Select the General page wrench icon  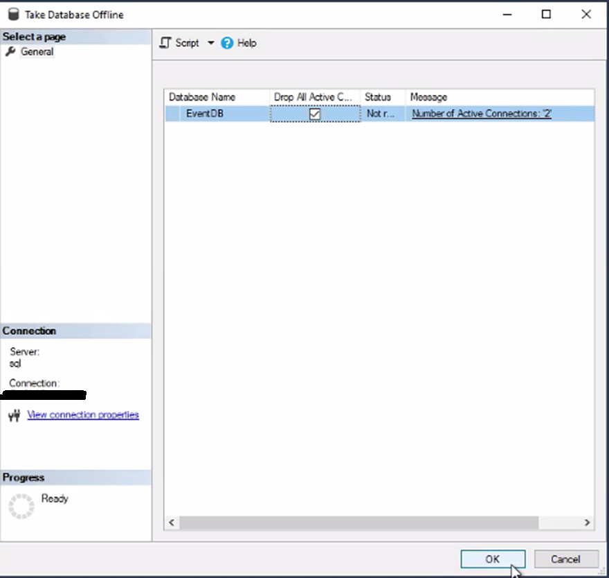10,52
